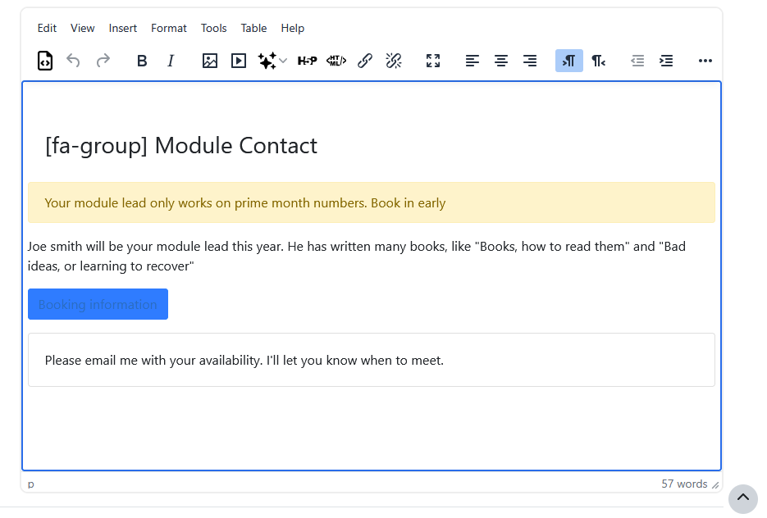Increase indent of the paragraph
This screenshot has width=767, height=518.
[666, 61]
